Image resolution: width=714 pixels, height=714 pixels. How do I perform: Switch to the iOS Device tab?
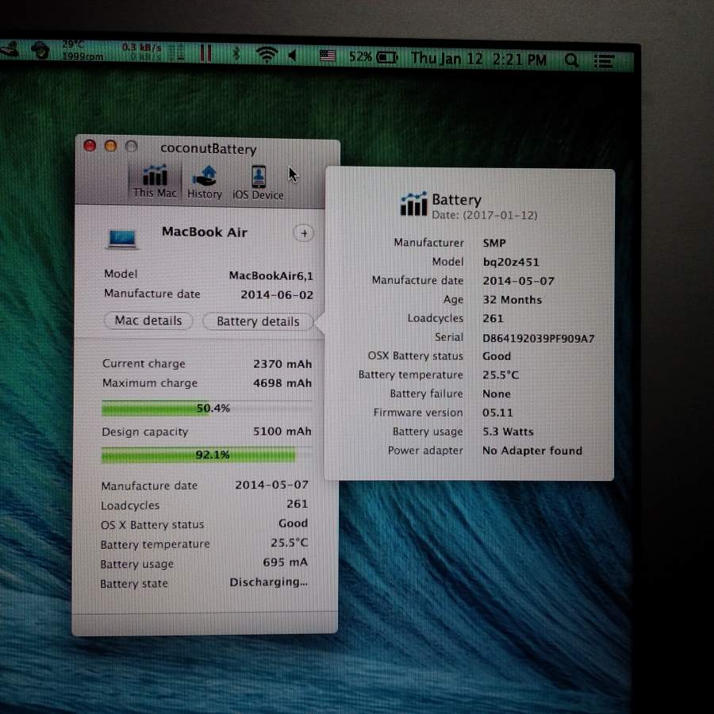[x=258, y=183]
